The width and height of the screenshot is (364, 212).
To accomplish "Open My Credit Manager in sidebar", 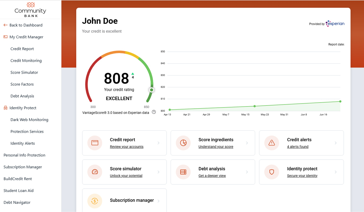I will pos(26,37).
